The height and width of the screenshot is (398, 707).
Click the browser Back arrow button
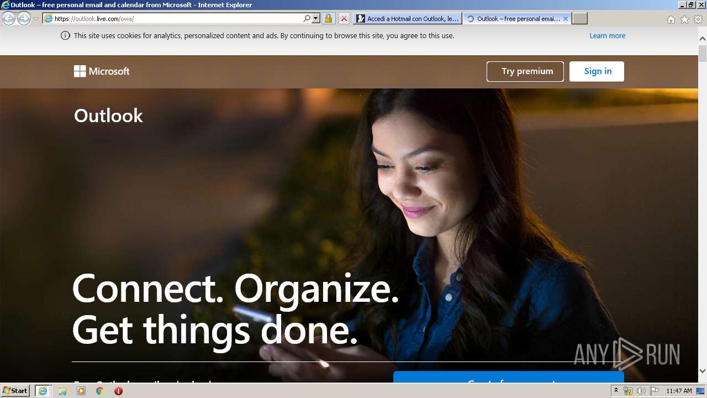point(9,19)
